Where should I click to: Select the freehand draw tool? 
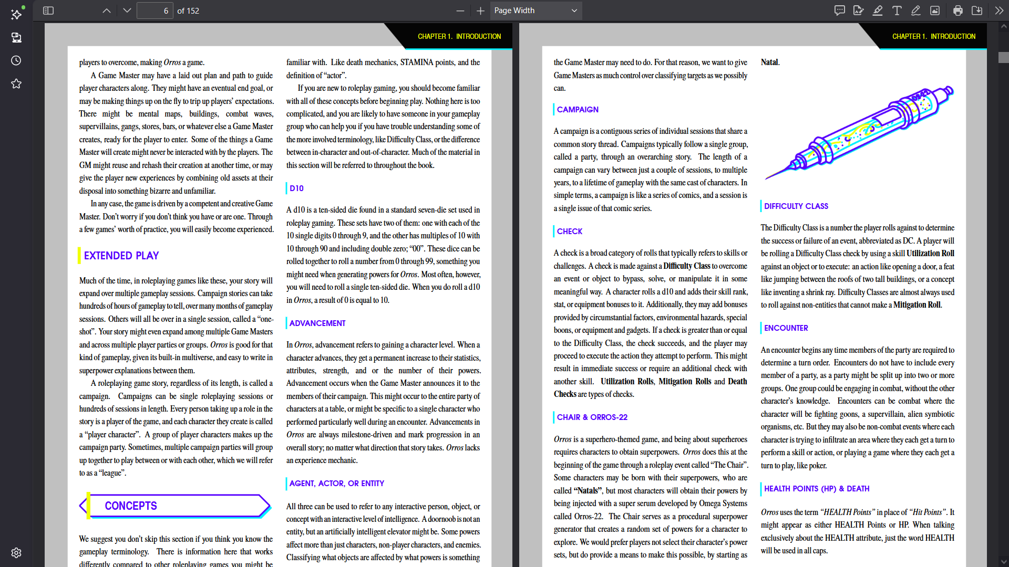(916, 10)
